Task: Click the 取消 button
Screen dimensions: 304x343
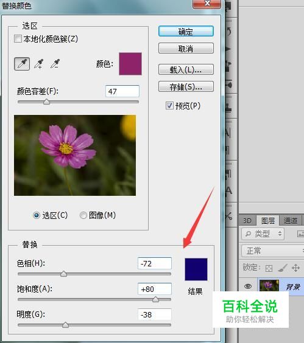Action: click(186, 48)
